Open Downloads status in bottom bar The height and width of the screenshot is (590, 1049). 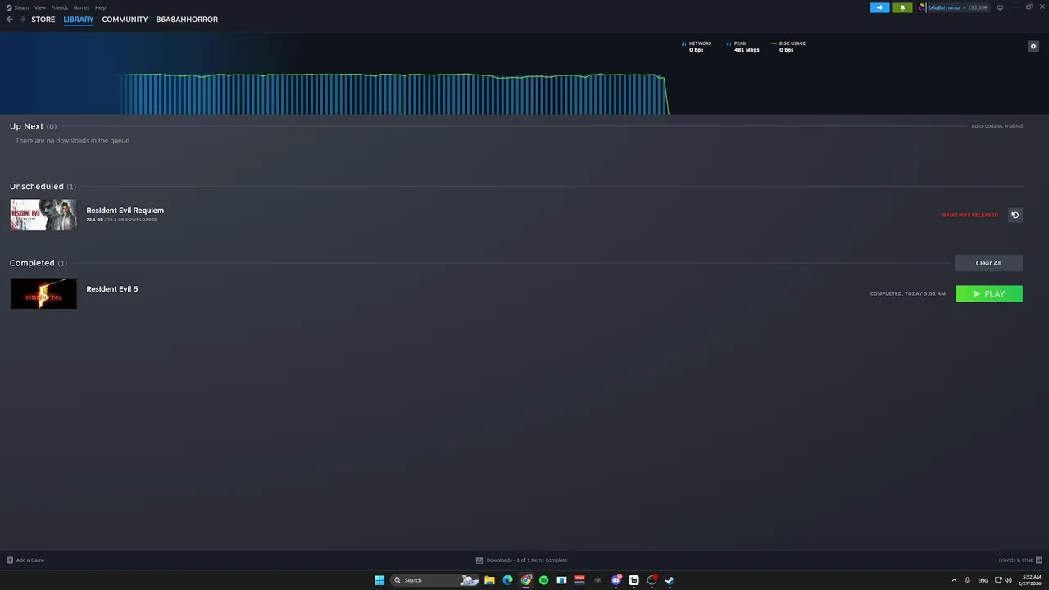[x=522, y=560]
